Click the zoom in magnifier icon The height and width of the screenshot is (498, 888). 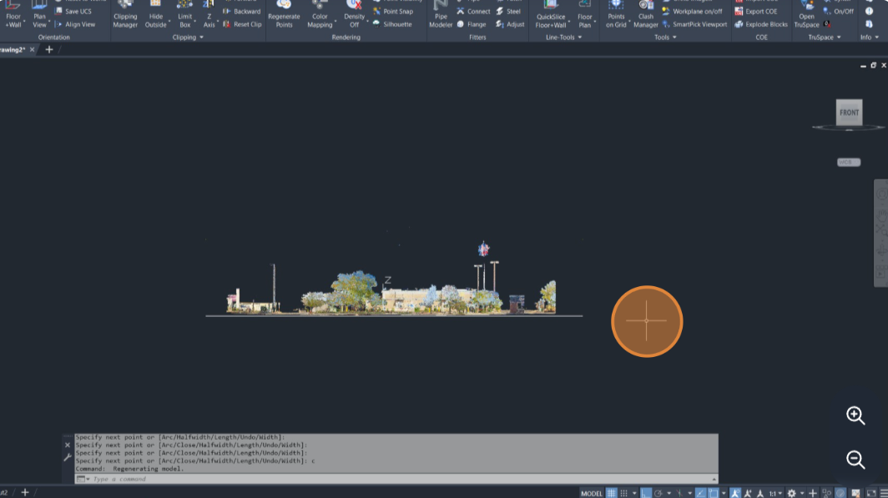coord(855,415)
